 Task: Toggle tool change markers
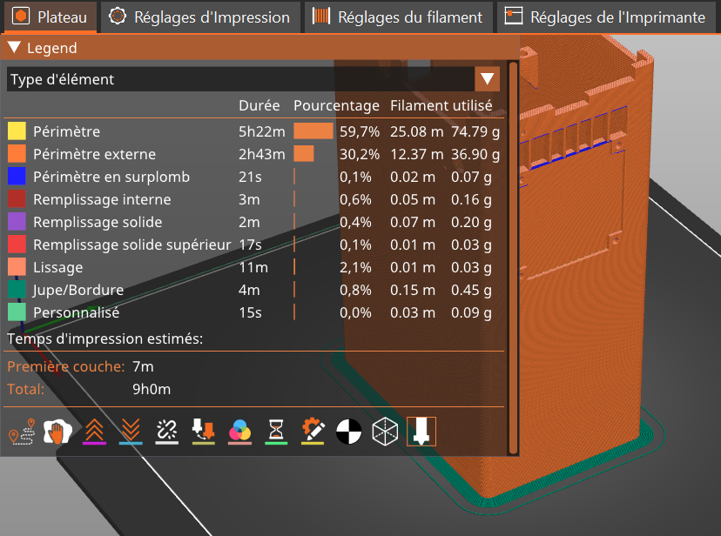click(x=203, y=432)
